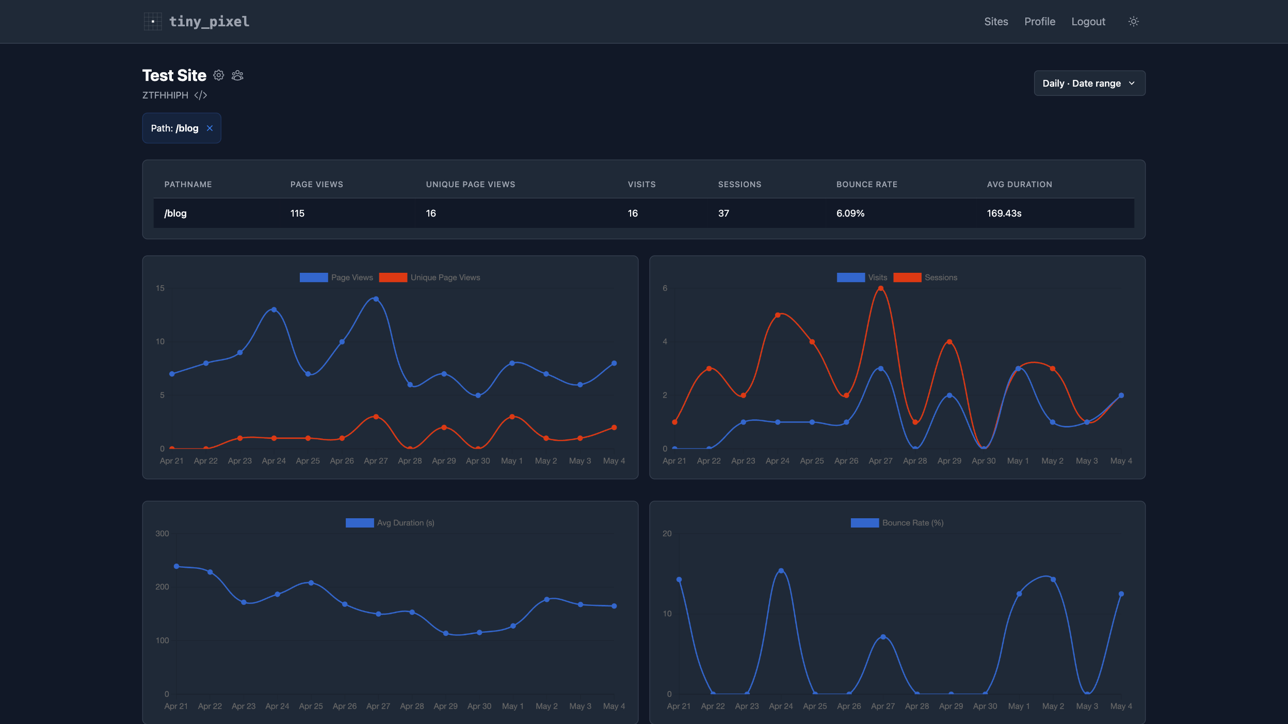Hide the Visits series via legend
This screenshot has width=1288, height=724.
tap(862, 277)
